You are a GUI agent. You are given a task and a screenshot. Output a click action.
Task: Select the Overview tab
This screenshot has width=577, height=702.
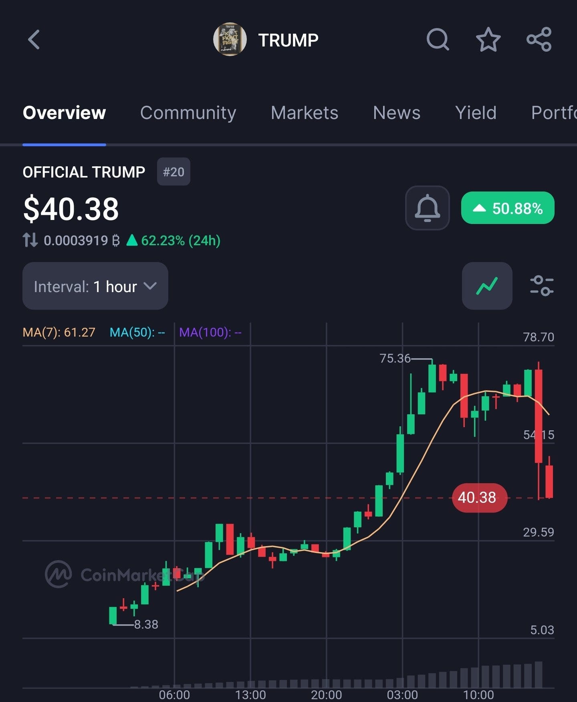click(x=64, y=113)
